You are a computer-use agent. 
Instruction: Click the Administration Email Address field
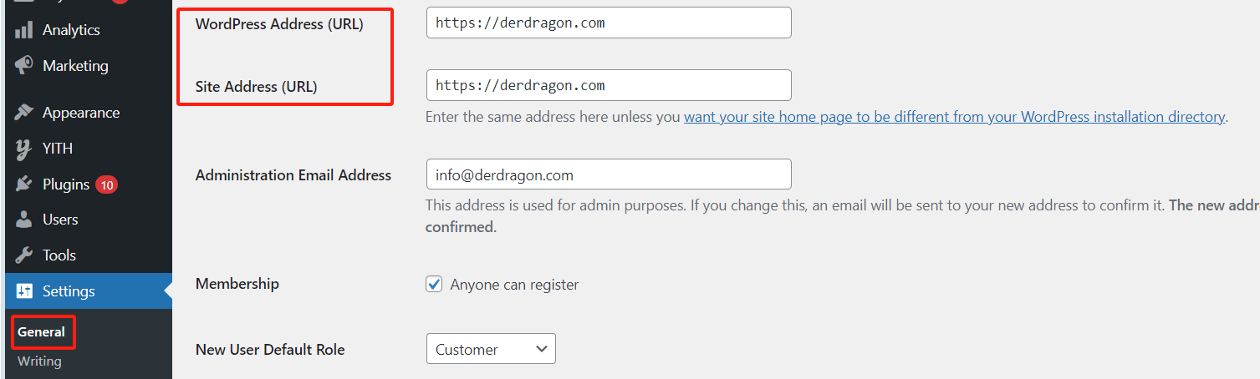pyautogui.click(x=608, y=174)
